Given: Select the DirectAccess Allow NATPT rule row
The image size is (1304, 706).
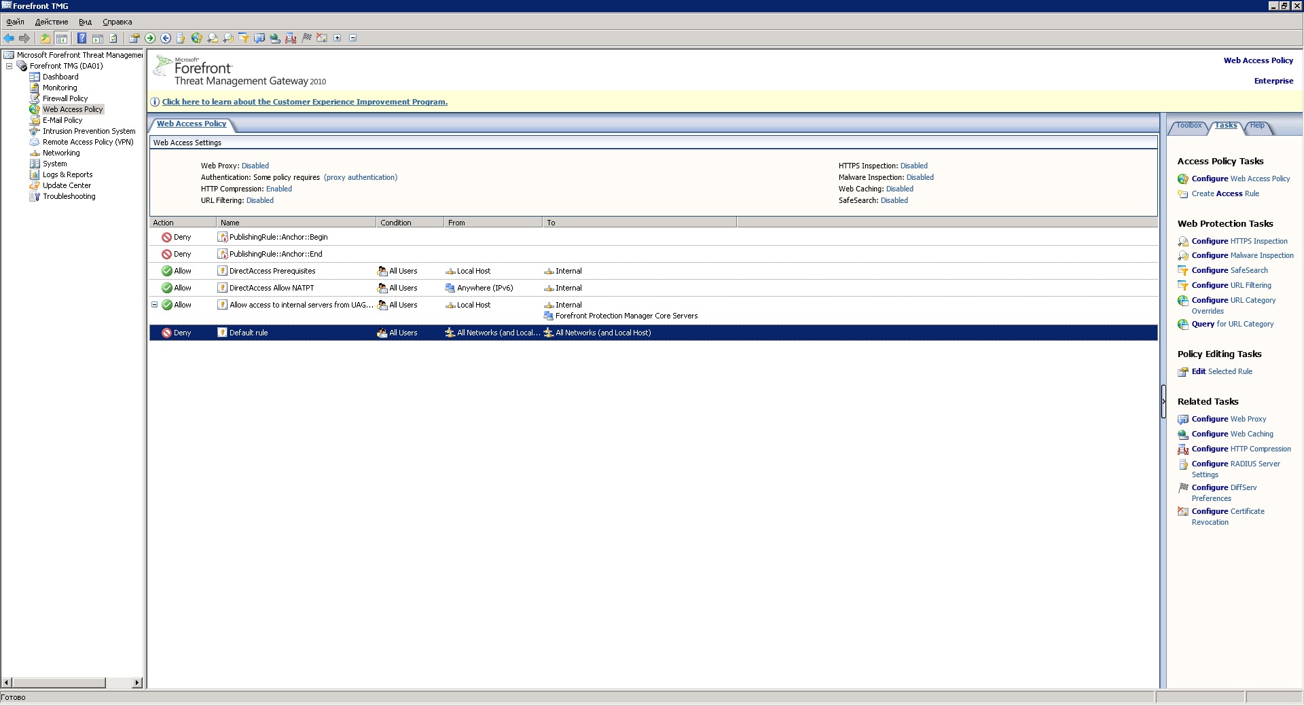Looking at the screenshot, I should point(653,288).
